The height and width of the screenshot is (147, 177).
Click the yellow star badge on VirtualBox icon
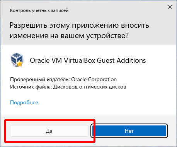20,63
